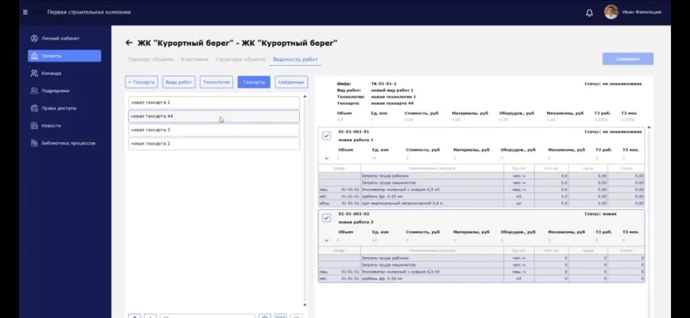Show the Найденные list
The image size is (690, 318).
click(x=291, y=82)
